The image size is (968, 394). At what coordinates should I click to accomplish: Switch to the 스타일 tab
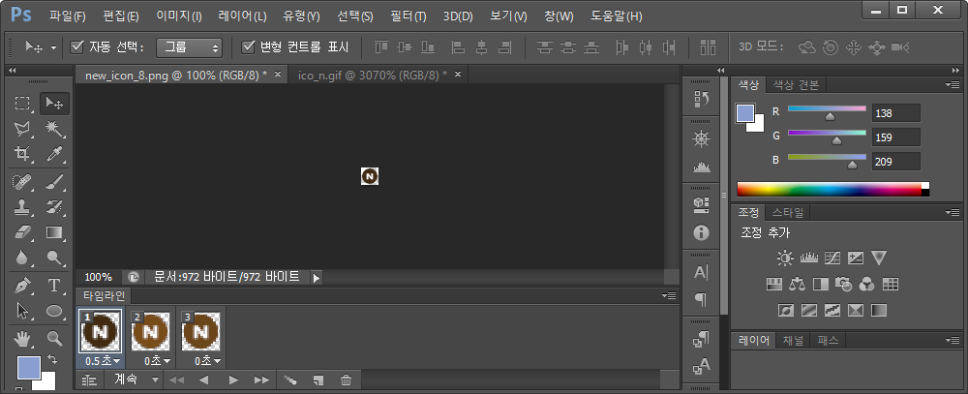(x=788, y=213)
